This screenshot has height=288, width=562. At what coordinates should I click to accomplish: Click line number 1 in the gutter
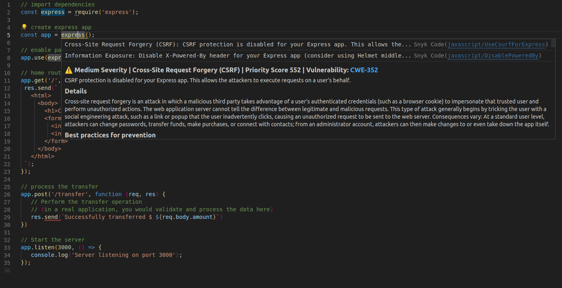(9, 4)
